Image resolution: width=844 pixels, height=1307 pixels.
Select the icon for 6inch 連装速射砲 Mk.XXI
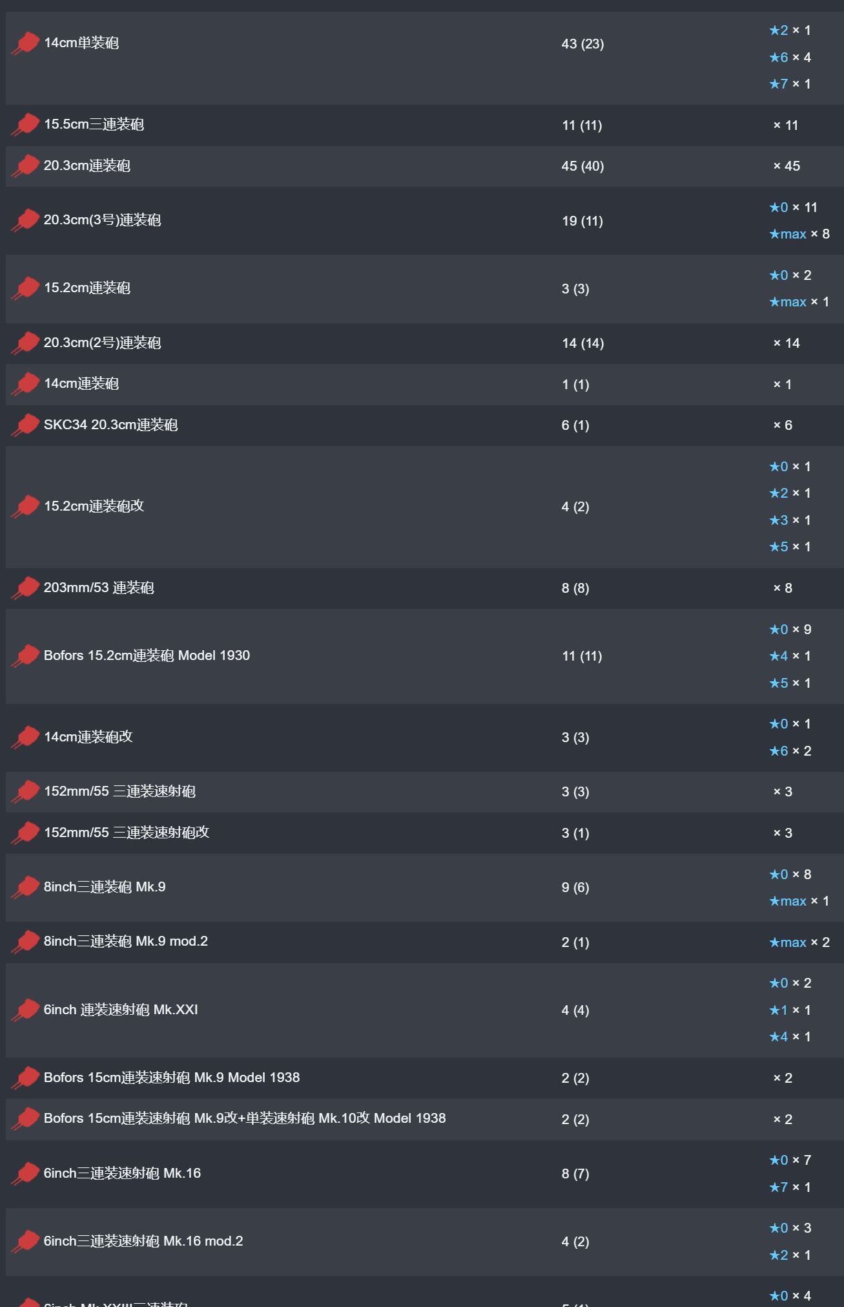[26, 1010]
